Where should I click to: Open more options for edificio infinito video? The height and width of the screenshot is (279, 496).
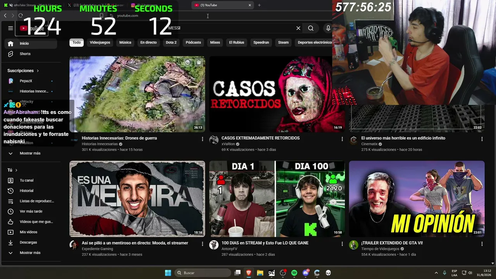tap(482, 139)
